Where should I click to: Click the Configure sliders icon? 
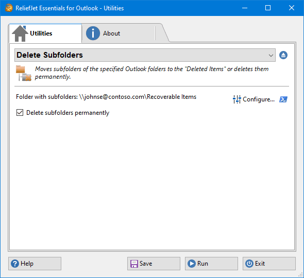click(x=237, y=99)
